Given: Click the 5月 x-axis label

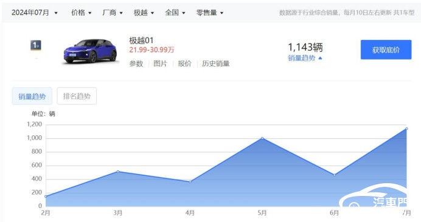Looking at the screenshot, I should point(262,213).
